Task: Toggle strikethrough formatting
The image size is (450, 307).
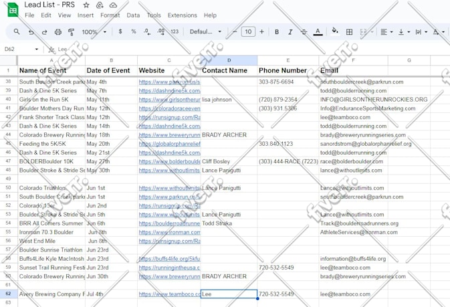Action: 304,32
